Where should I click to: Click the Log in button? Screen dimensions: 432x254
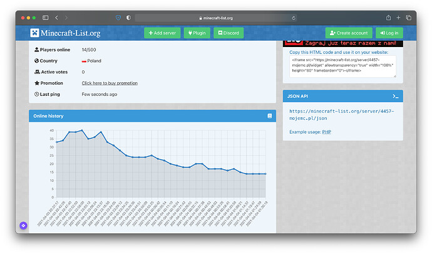(389, 33)
